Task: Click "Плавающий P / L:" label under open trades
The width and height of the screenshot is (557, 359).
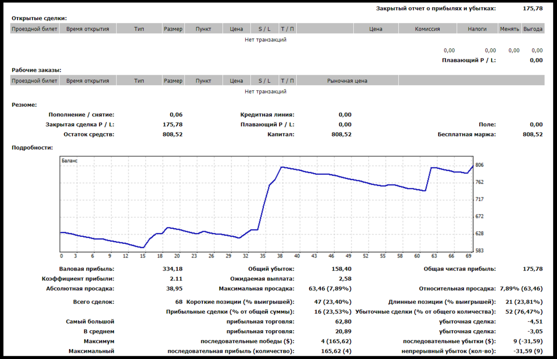Action: (468, 60)
